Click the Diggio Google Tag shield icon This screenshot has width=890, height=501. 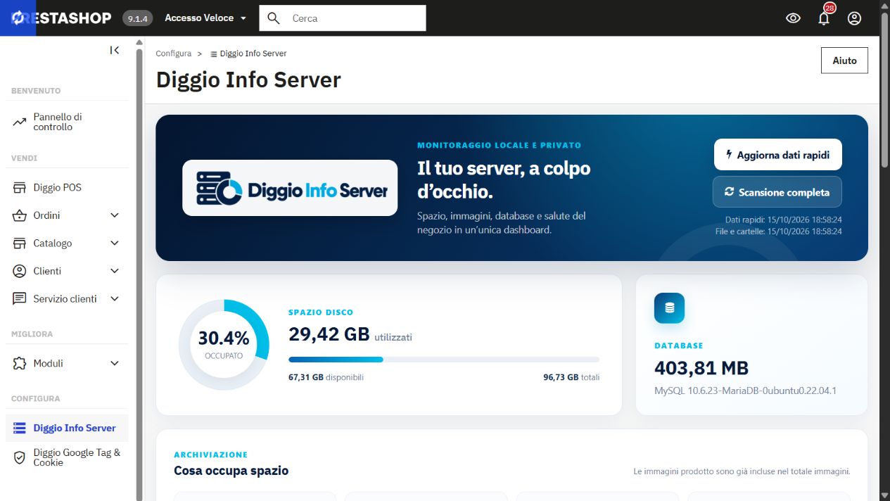tap(20, 457)
